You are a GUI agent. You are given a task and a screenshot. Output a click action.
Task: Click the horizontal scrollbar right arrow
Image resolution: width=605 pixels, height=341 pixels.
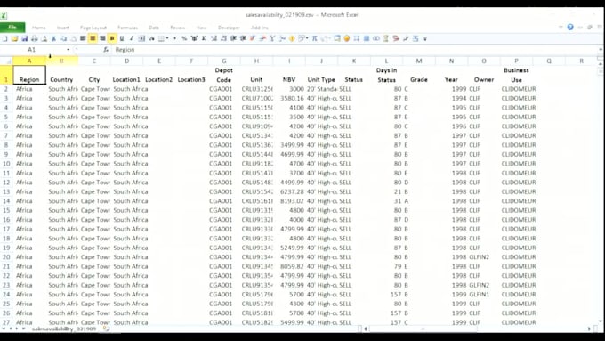tap(589, 329)
